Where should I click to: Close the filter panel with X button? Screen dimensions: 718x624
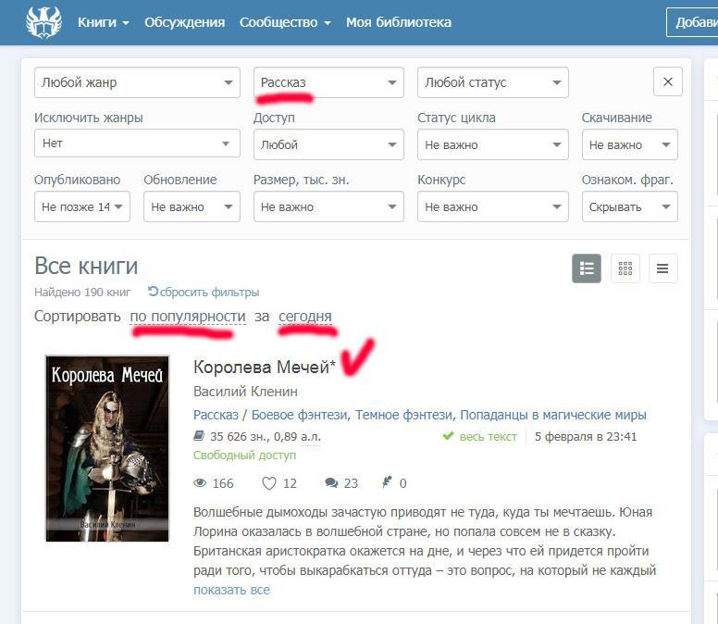(668, 82)
